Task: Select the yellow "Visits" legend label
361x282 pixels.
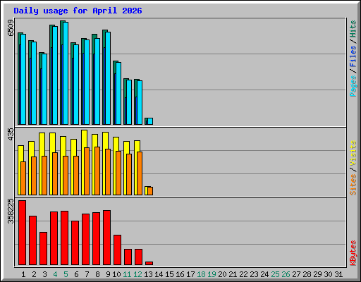Action: 353,154
